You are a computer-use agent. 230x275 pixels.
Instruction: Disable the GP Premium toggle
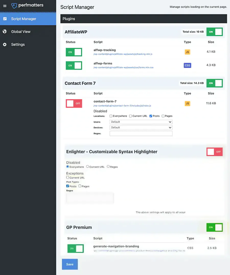pyautogui.click(x=214, y=227)
